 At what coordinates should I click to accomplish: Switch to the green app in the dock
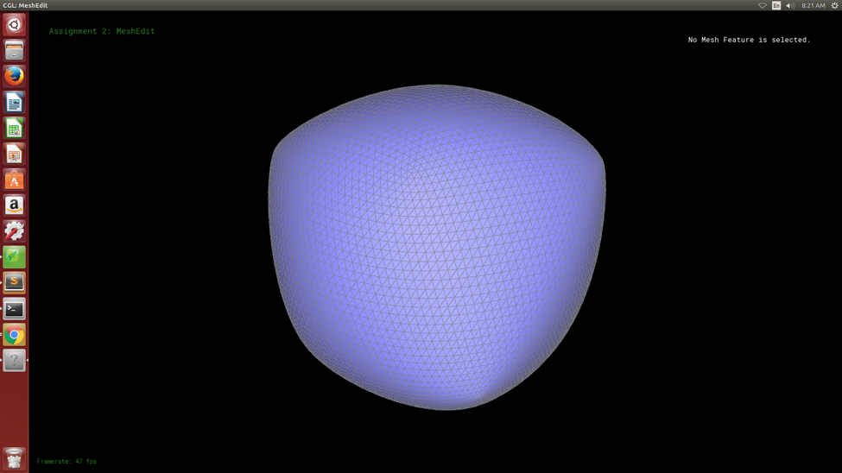click(x=14, y=257)
